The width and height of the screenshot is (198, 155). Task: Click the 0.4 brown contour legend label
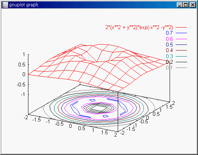point(169,50)
